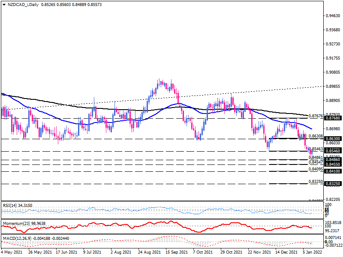Click the 0.87676 horizontal line annotation

316,116
